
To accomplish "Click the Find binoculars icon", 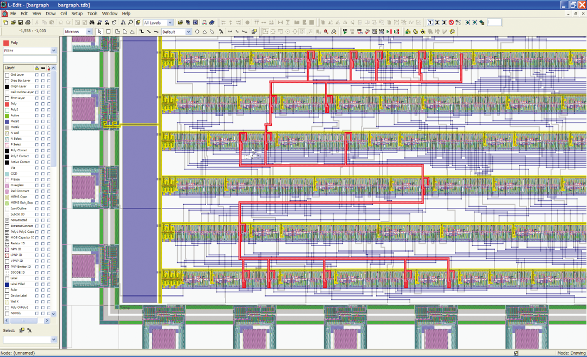I will [92, 22].
